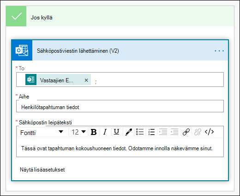Open the text color pen tool
The width and height of the screenshot is (240, 196).
coord(128,132)
